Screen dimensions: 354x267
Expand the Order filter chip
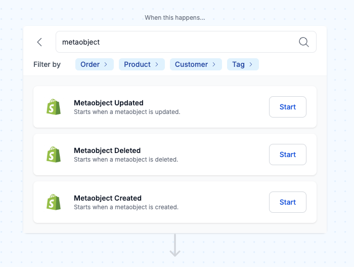95,64
